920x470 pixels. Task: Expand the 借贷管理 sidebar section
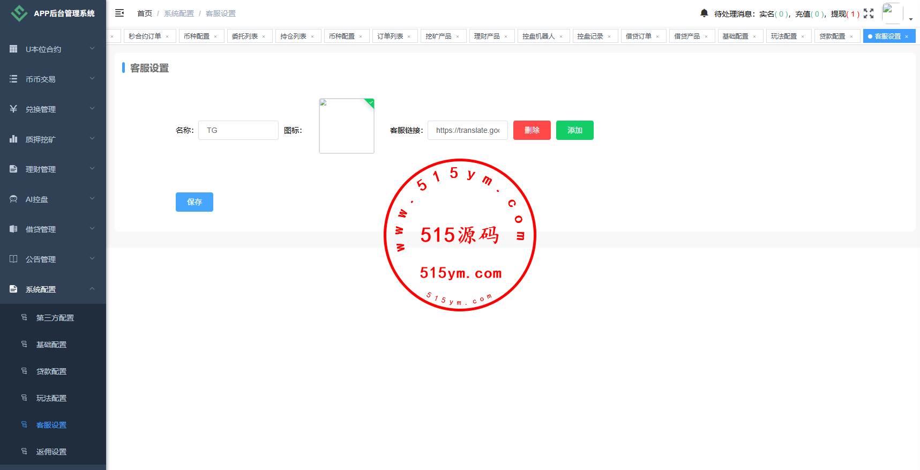coord(53,229)
